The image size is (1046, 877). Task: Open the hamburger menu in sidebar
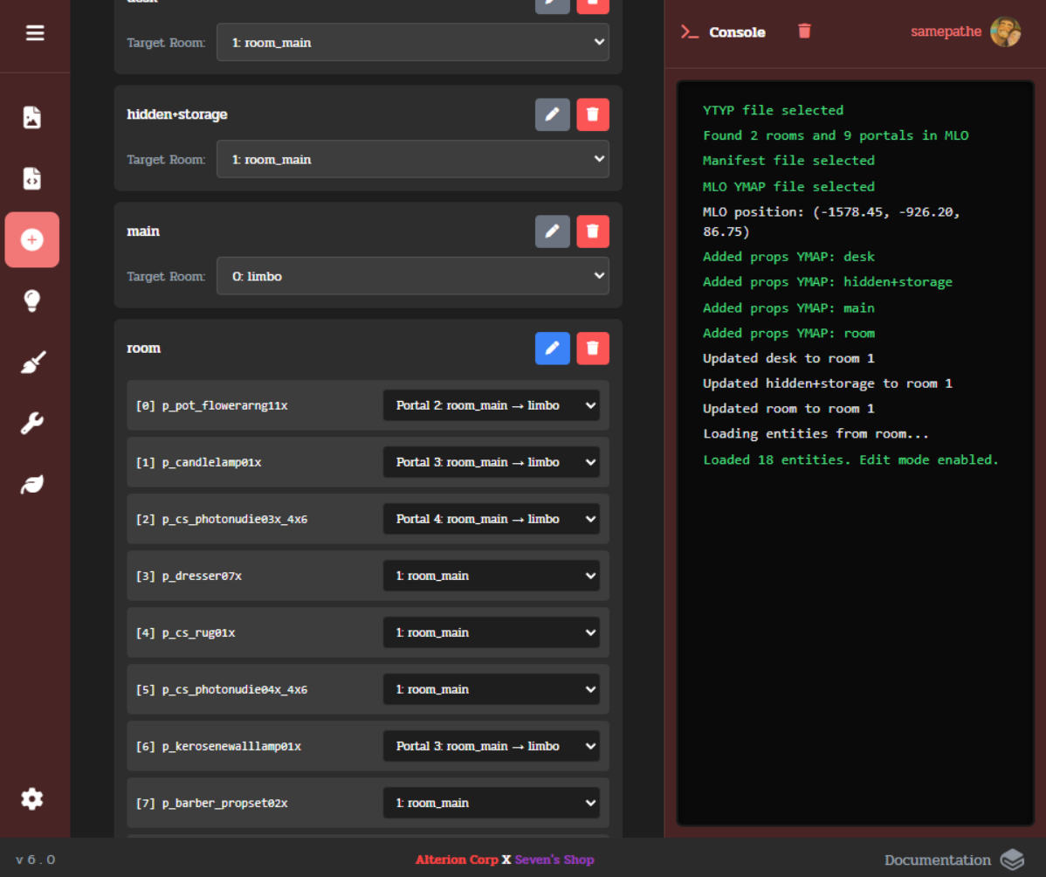35,33
